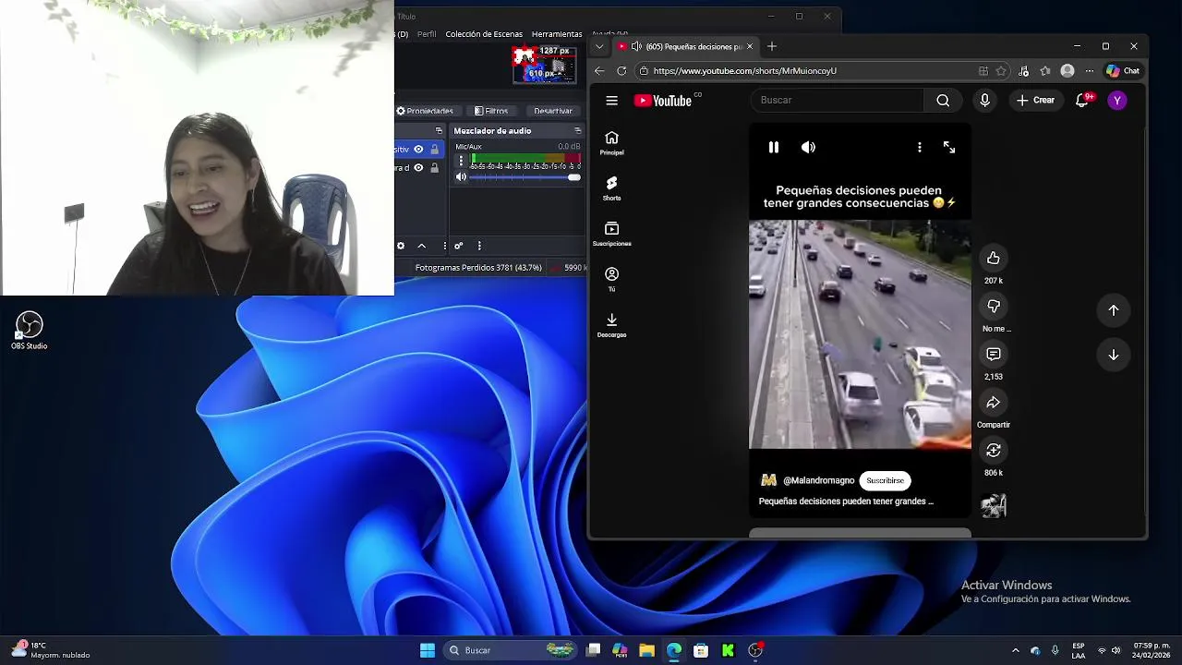Search with the magnifier button on YouTube
This screenshot has width=1182, height=665.
(x=943, y=101)
